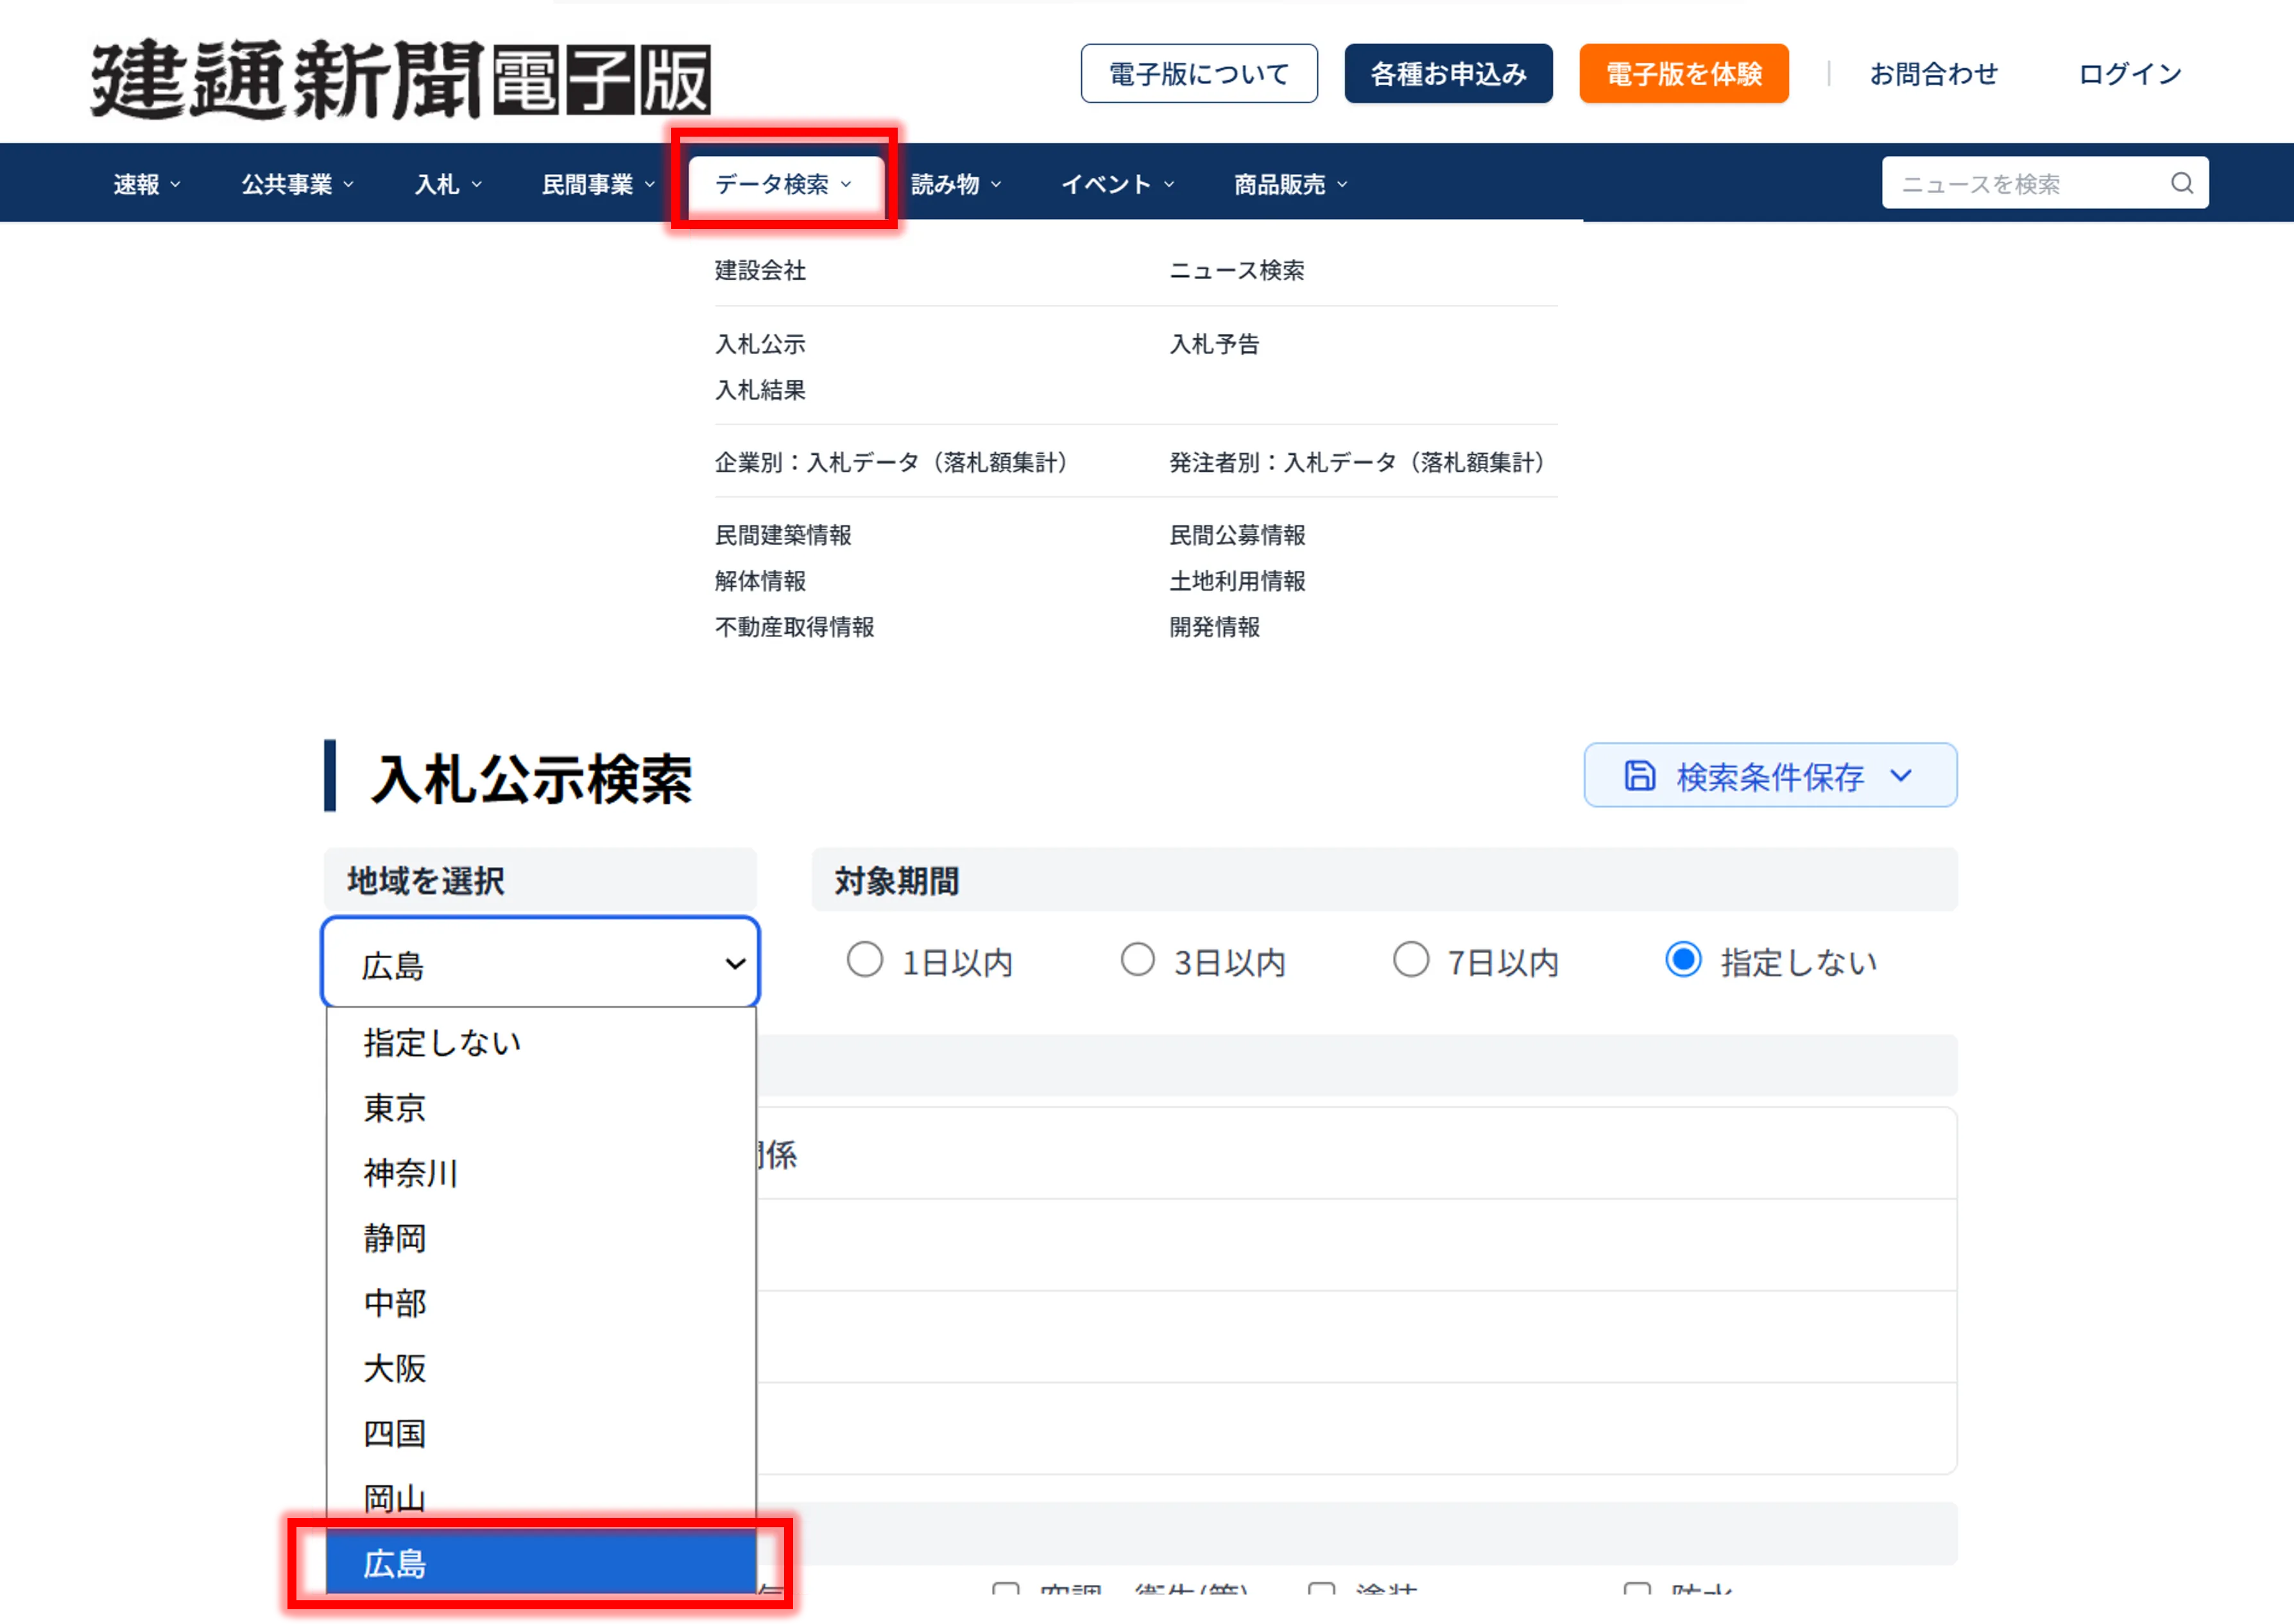Image resolution: width=2294 pixels, height=1624 pixels.
Task: Choose 民間公募情報 from the menu
Action: (1238, 535)
